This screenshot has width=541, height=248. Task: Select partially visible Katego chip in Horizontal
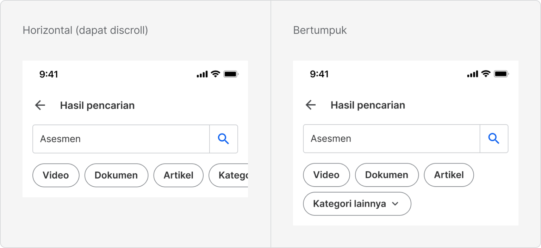pyautogui.click(x=228, y=175)
